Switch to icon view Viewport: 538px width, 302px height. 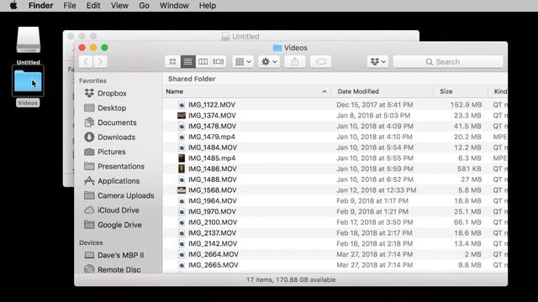(x=172, y=61)
